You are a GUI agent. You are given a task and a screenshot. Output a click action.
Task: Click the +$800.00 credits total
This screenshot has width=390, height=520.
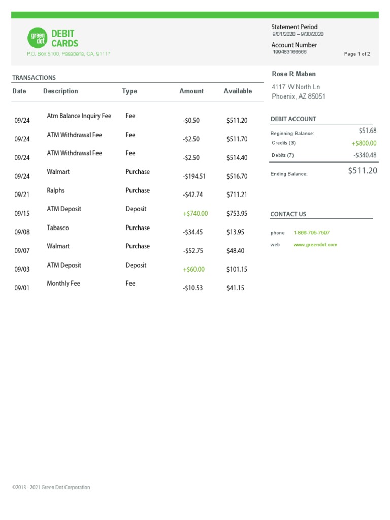[x=364, y=144]
